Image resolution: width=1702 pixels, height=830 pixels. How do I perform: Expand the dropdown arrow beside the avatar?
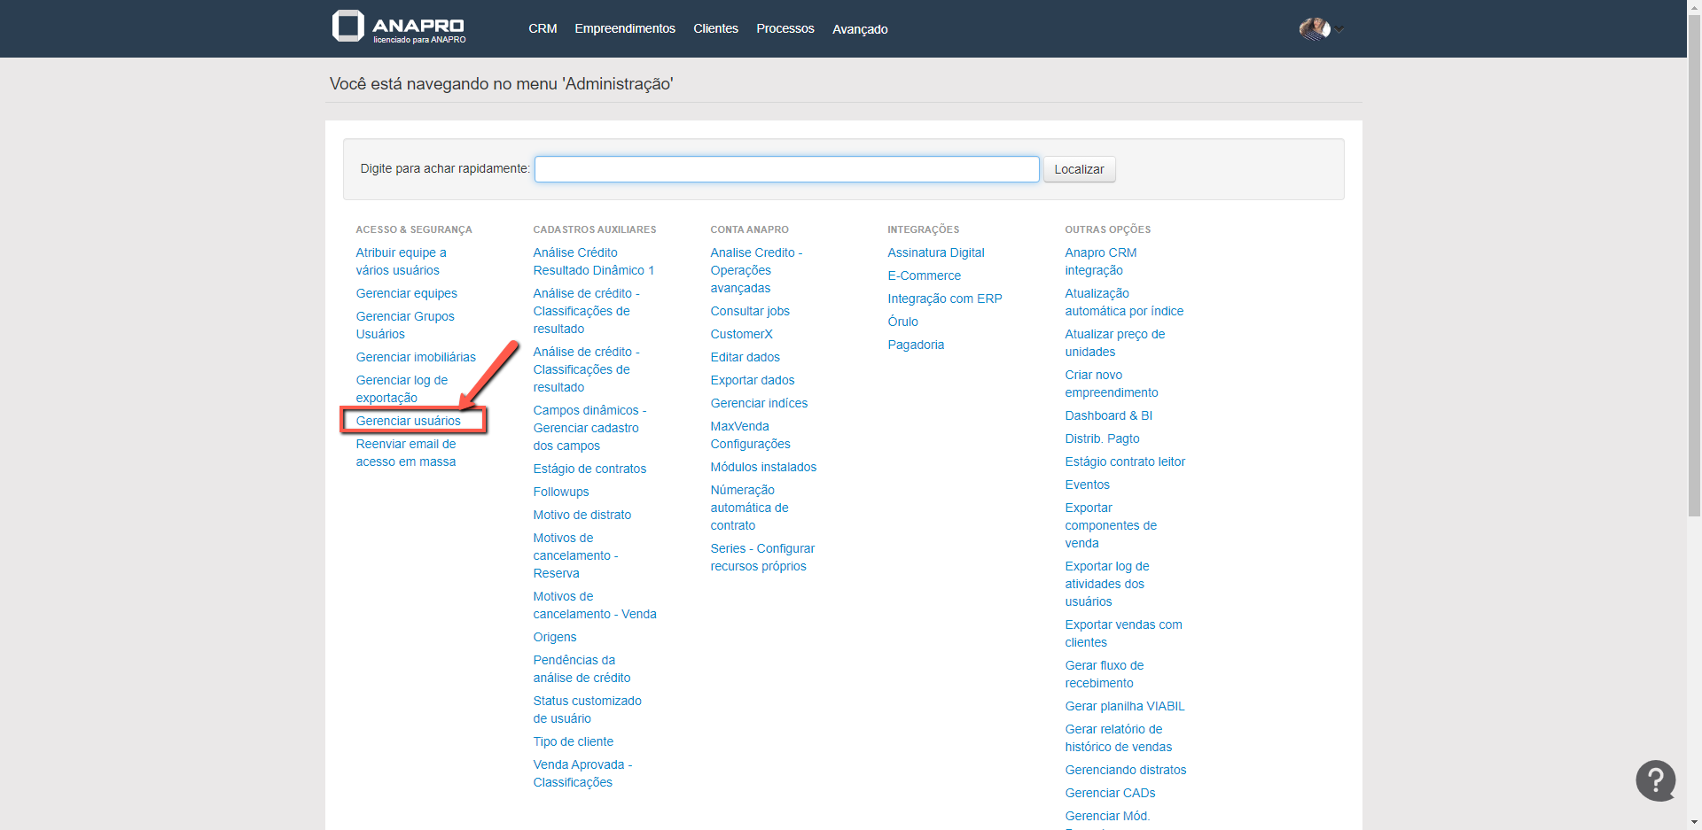pos(1340,30)
